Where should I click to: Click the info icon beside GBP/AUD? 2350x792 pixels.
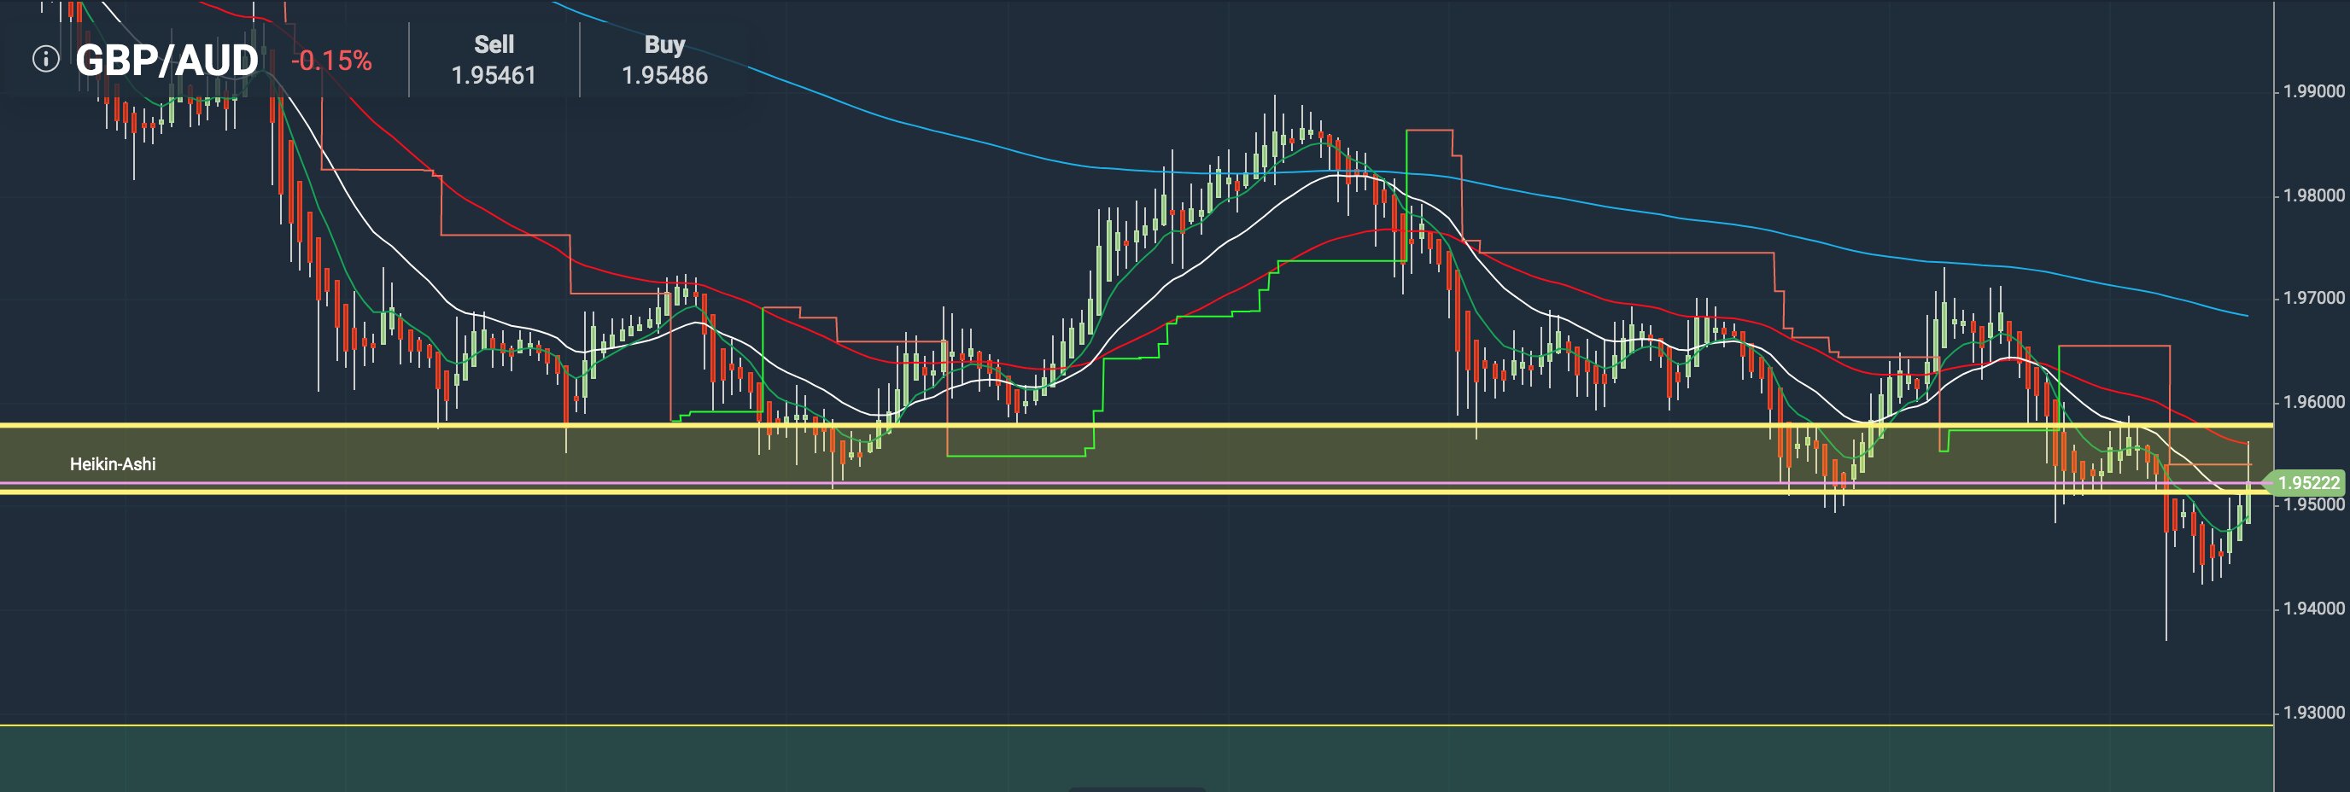click(x=45, y=60)
